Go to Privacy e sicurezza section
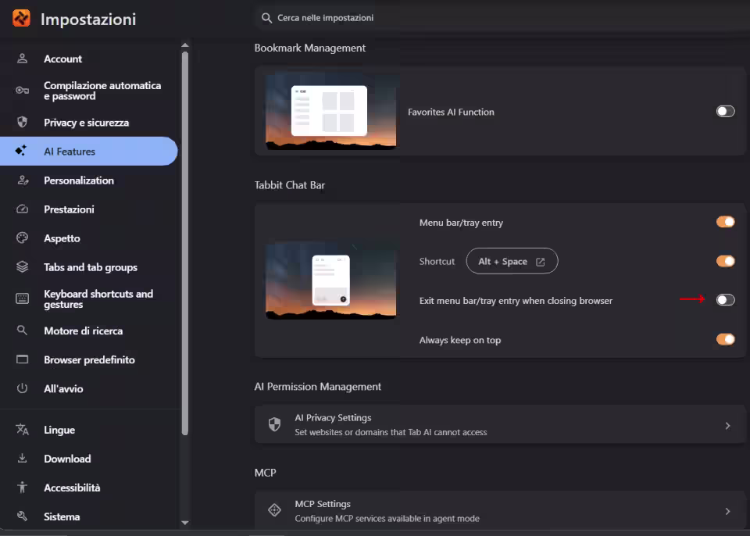750x536 pixels. tap(89, 122)
